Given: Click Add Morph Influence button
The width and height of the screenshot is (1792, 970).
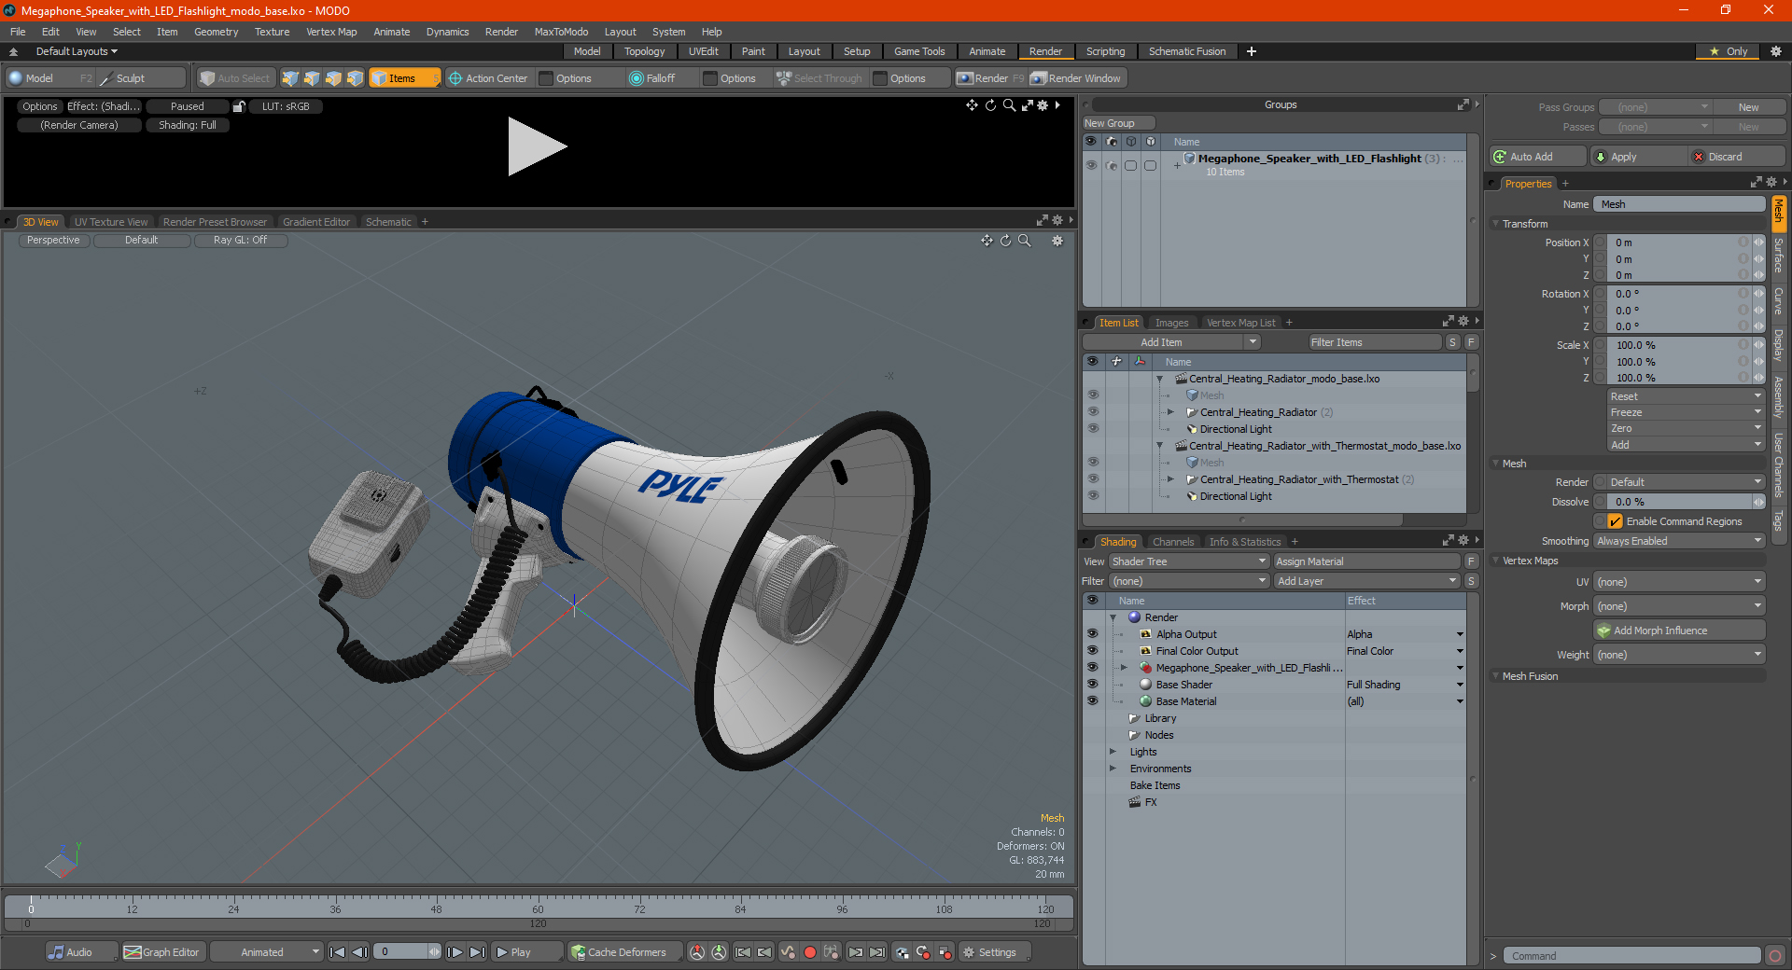Looking at the screenshot, I should click(x=1679, y=630).
